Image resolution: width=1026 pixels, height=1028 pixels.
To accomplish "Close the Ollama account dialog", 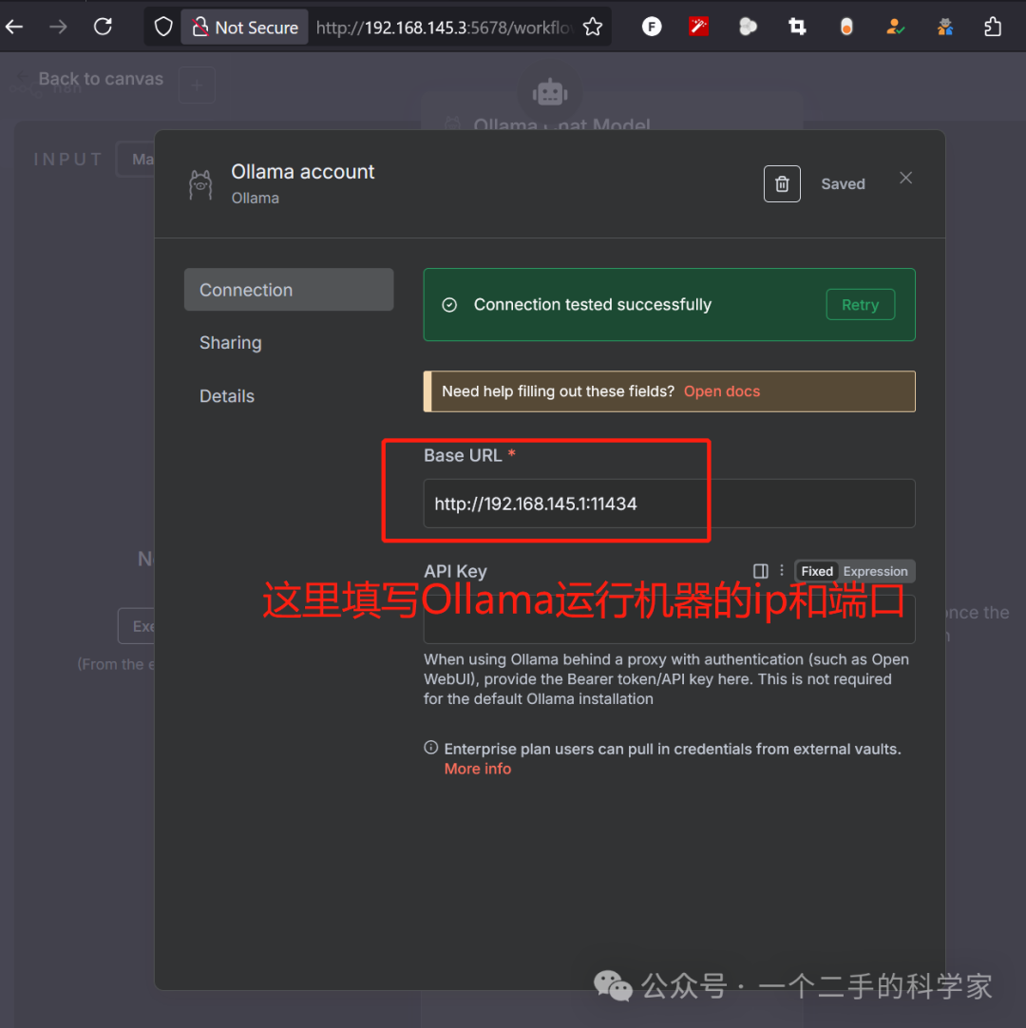I will pos(906,178).
